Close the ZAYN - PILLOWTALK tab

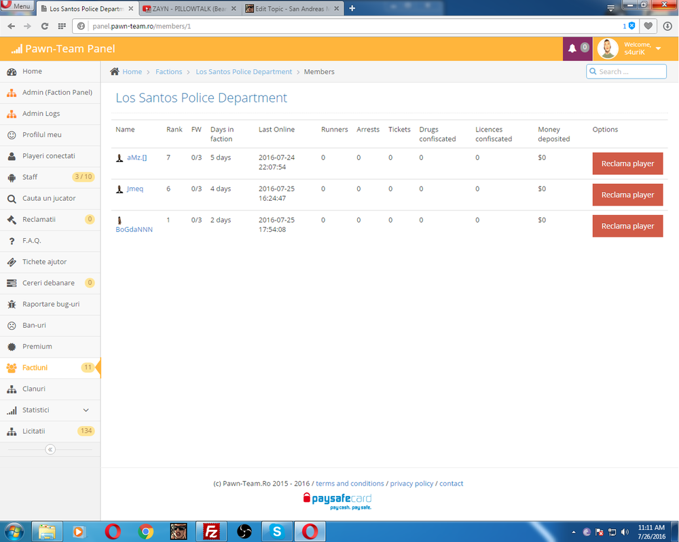pos(234,9)
